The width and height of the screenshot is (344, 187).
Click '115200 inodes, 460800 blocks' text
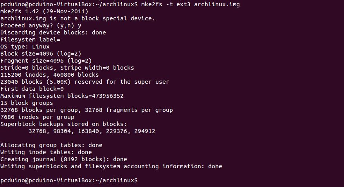(50, 75)
